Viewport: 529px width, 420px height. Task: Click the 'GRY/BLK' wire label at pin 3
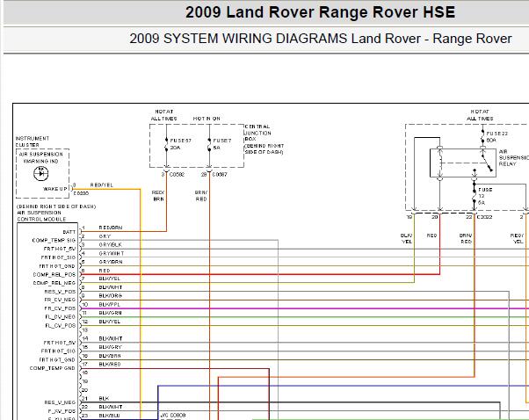(x=111, y=244)
